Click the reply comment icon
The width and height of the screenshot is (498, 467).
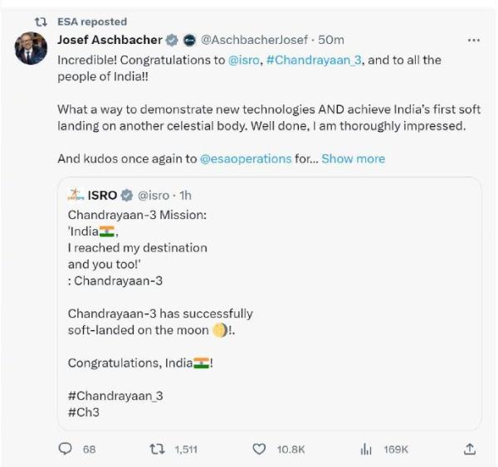coord(66,449)
